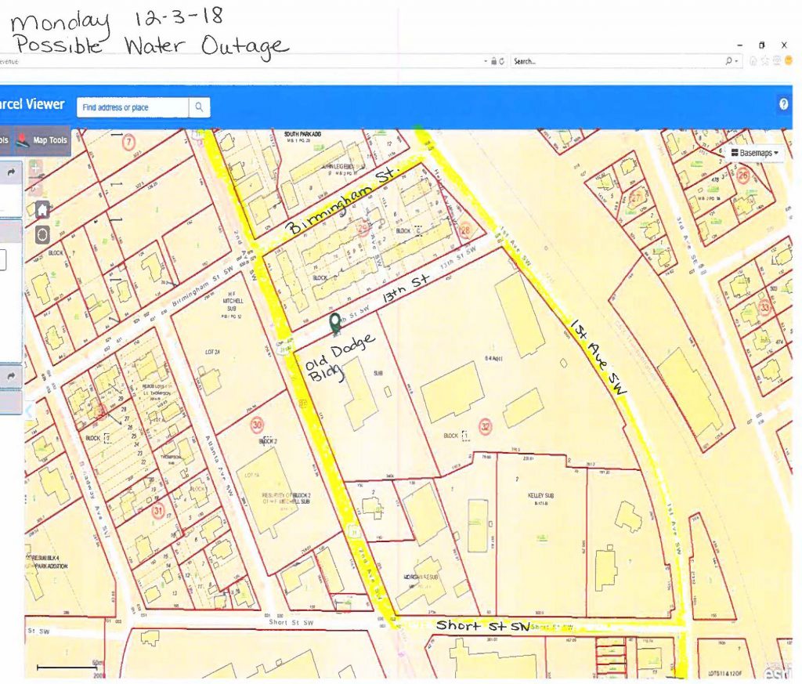Click the "Atlanta Ave SW" street label
802x684 pixels.
click(x=219, y=465)
